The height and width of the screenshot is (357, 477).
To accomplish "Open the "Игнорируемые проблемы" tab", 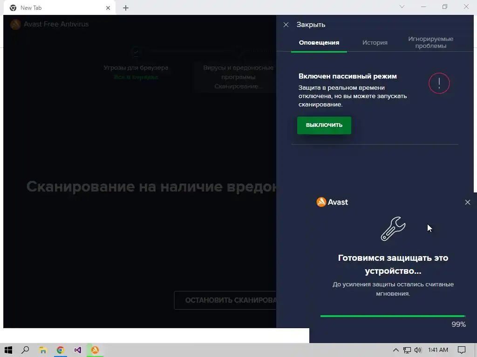I will (x=430, y=42).
